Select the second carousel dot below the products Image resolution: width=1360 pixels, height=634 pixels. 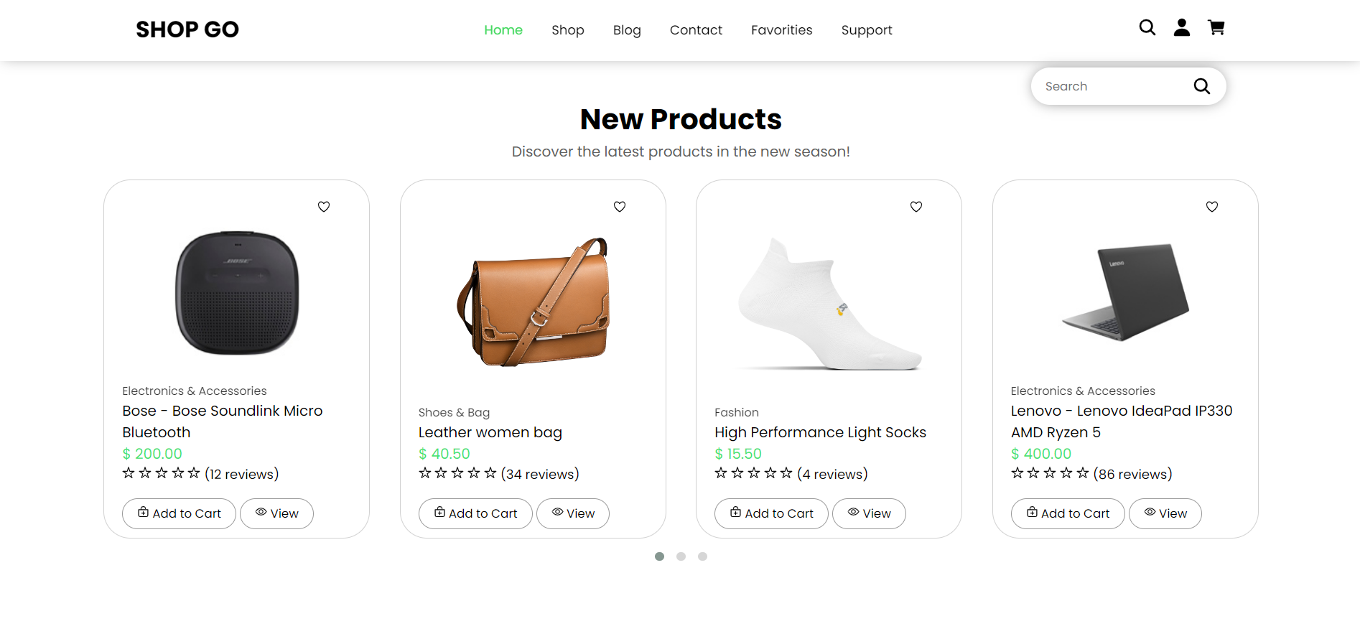(x=681, y=556)
